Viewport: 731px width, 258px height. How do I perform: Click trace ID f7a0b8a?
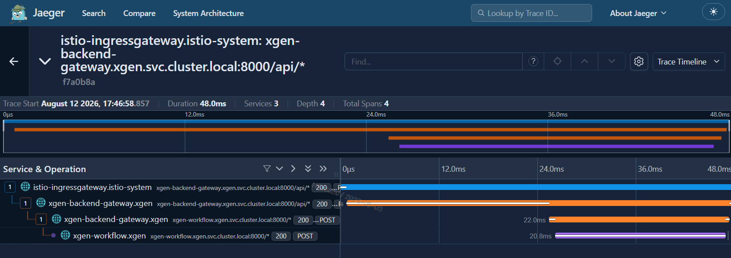pyautogui.click(x=79, y=82)
